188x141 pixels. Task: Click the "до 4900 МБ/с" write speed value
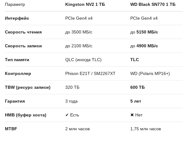(144, 46)
